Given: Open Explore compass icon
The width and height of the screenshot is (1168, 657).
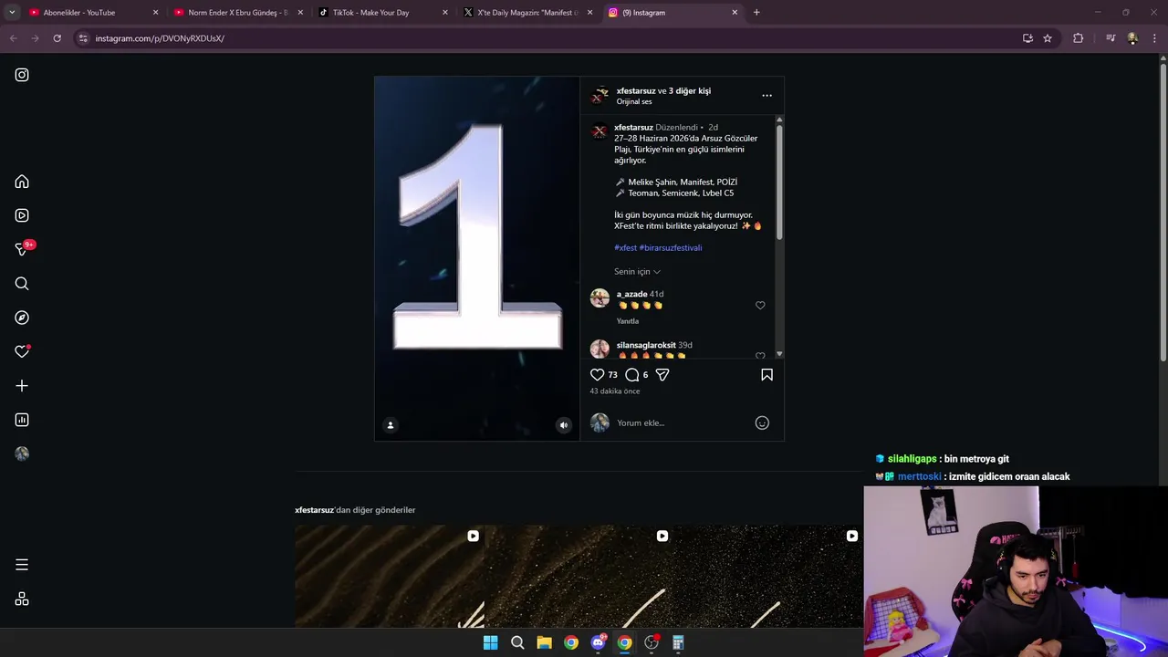Looking at the screenshot, I should point(22,318).
